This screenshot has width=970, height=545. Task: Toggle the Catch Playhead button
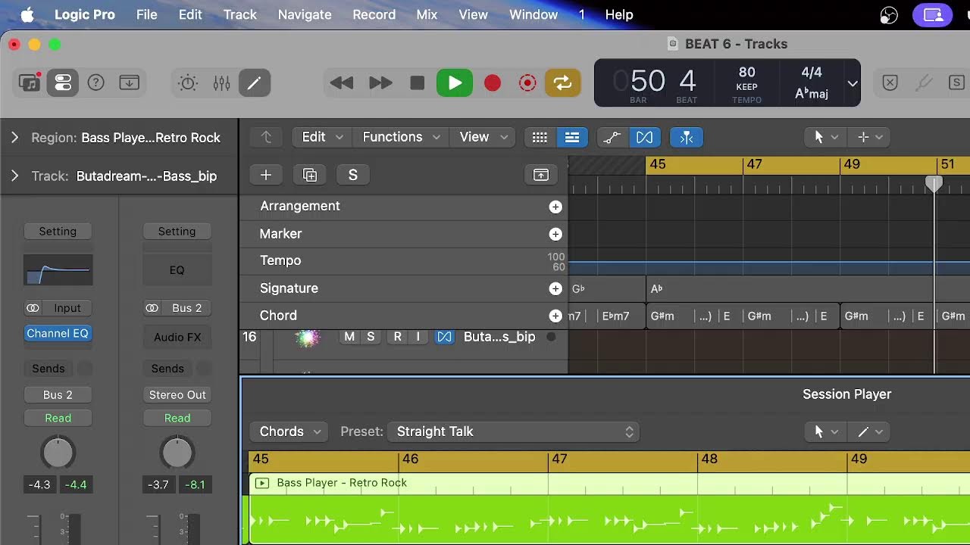687,137
